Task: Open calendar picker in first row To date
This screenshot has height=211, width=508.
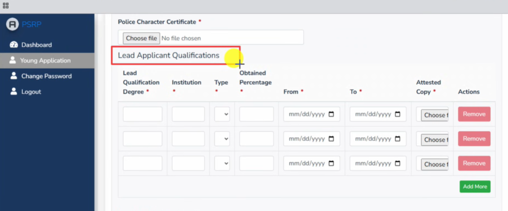Action: point(397,114)
